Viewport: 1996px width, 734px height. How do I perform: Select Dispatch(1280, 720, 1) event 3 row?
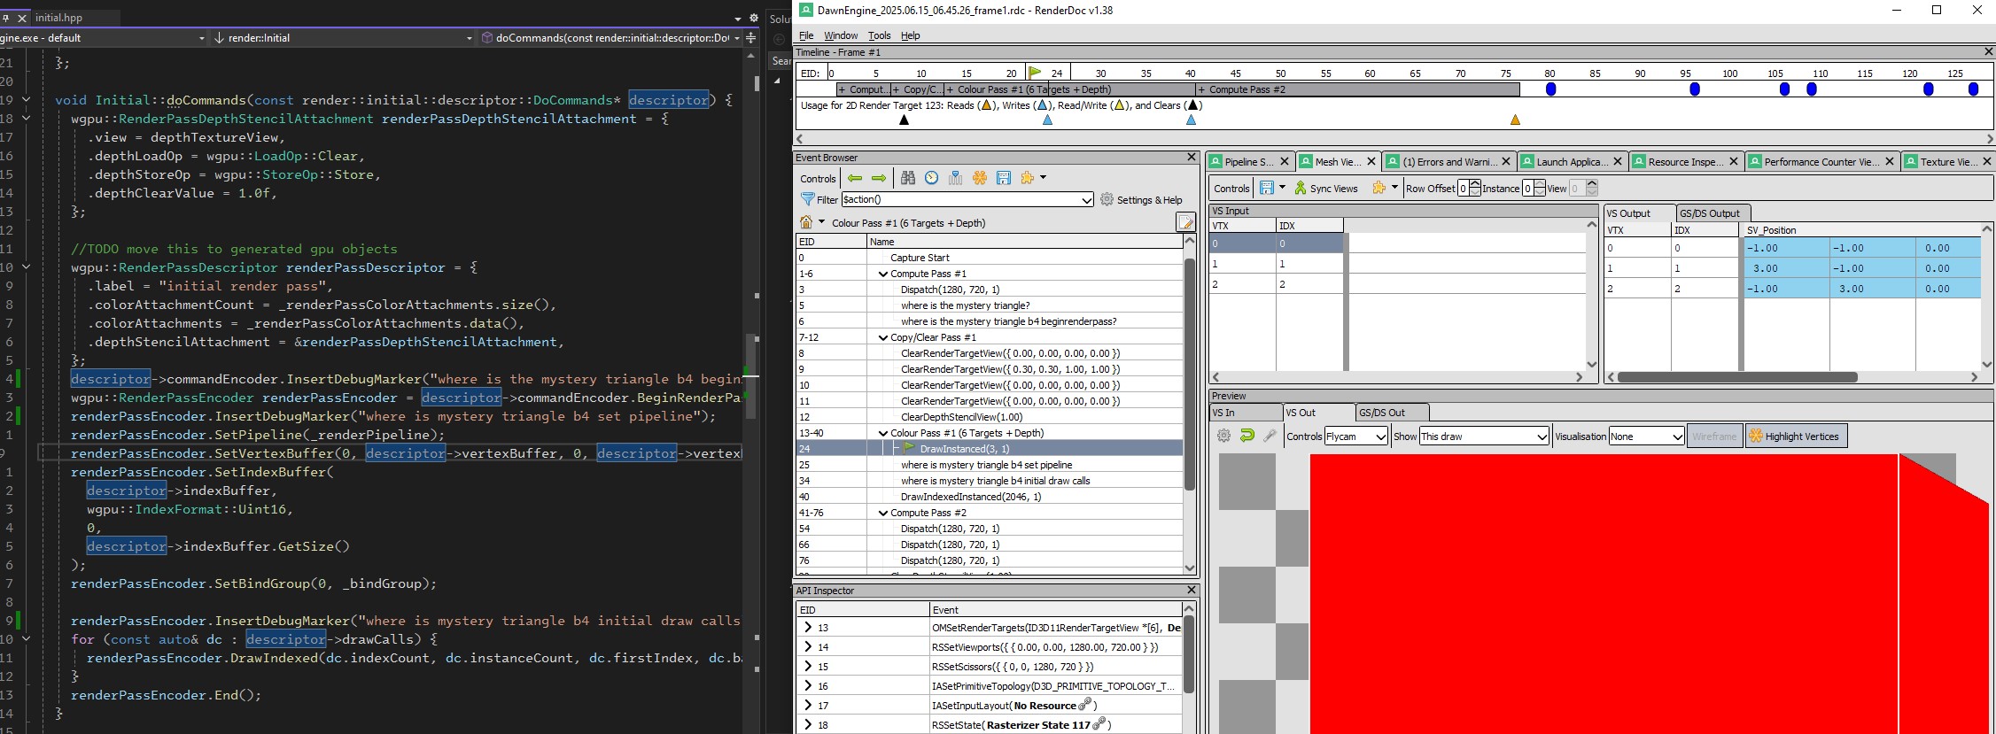pos(990,290)
